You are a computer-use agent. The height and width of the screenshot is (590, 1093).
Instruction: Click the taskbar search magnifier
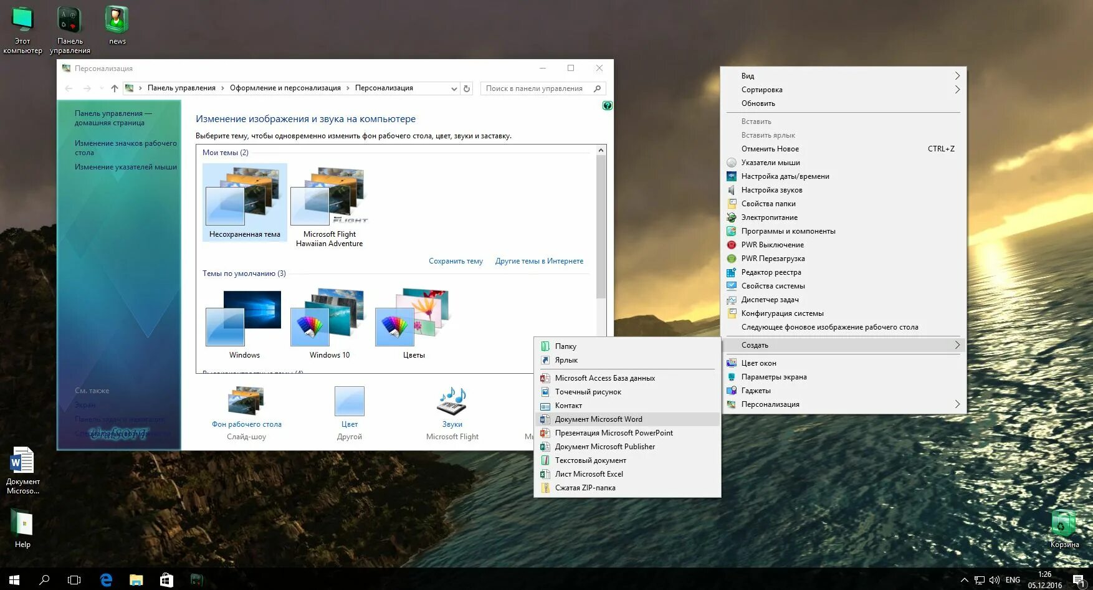(44, 579)
